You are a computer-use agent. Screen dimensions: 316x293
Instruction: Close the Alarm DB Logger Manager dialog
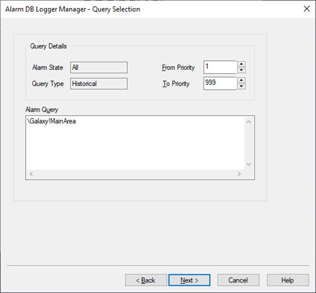pos(307,9)
